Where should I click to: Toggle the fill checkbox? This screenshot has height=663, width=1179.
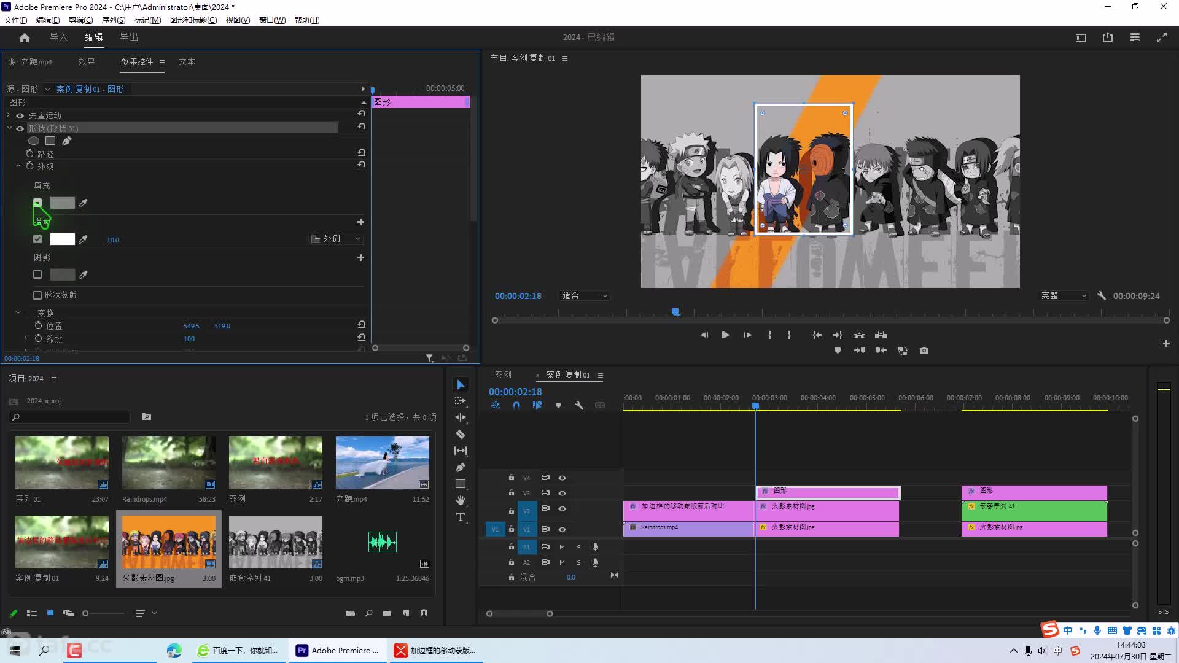pyautogui.click(x=37, y=203)
